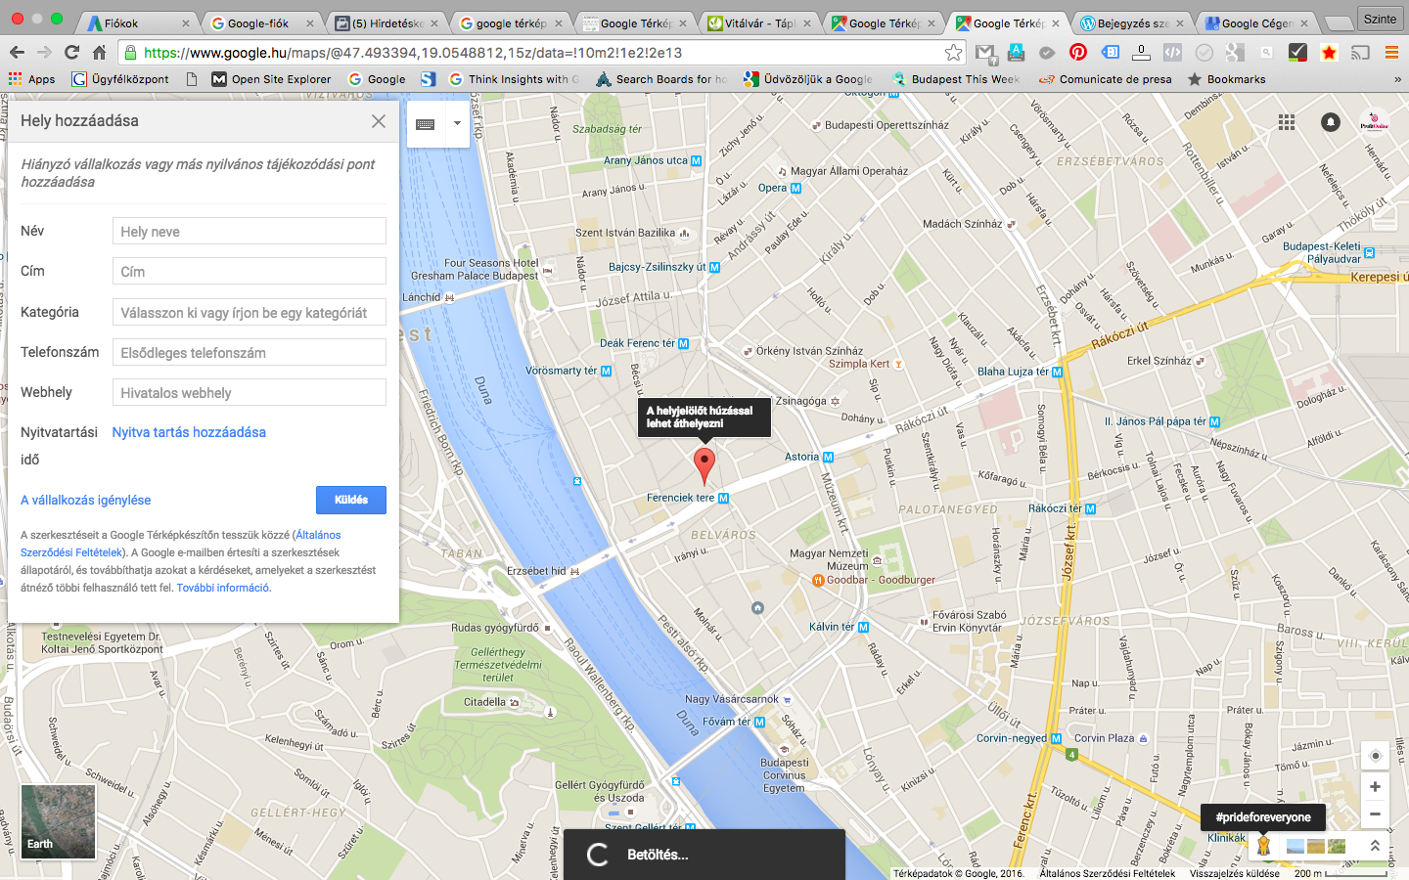Zoom in with the plus button
This screenshot has width=1409, height=880.
(1375, 786)
